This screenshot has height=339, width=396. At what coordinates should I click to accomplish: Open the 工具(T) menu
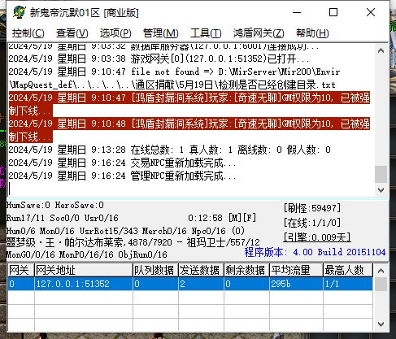tap(206, 33)
